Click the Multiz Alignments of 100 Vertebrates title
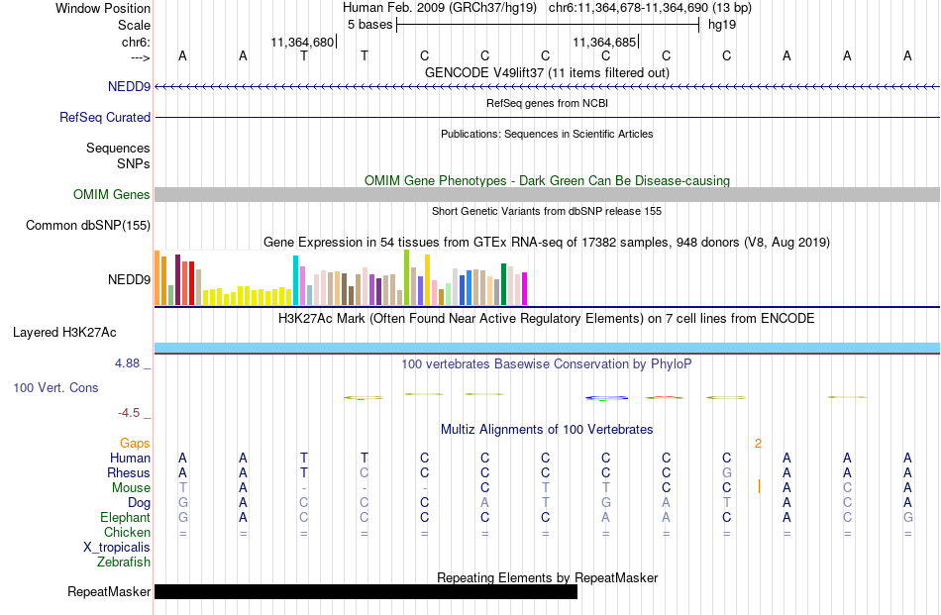Viewport: 941px width, 615px height. tap(547, 429)
